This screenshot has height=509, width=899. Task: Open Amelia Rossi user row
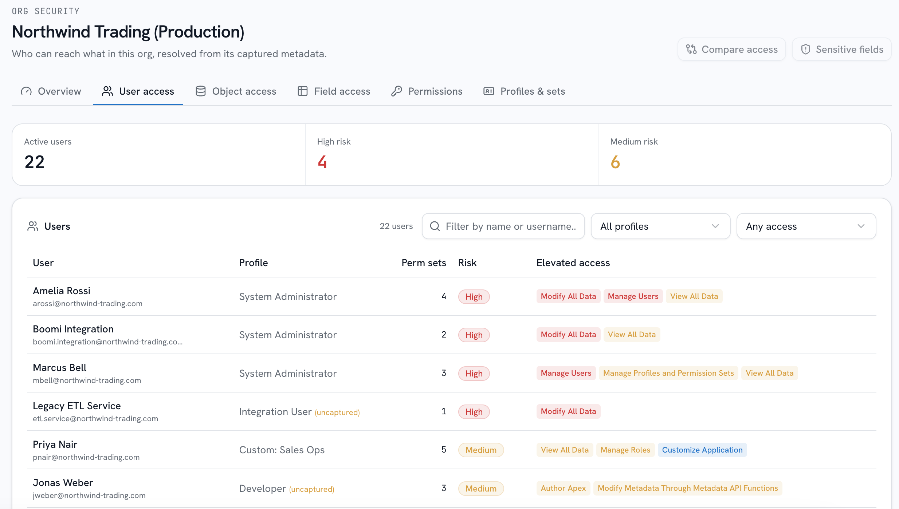451,296
